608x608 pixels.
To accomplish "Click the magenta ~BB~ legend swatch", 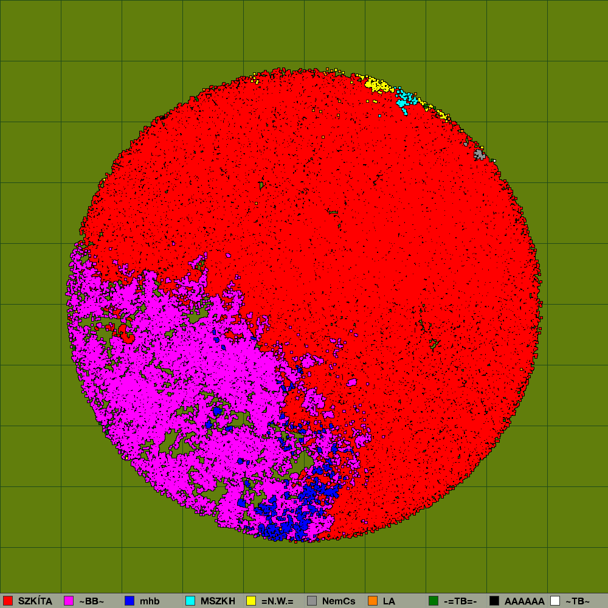I will pyautogui.click(x=69, y=601).
